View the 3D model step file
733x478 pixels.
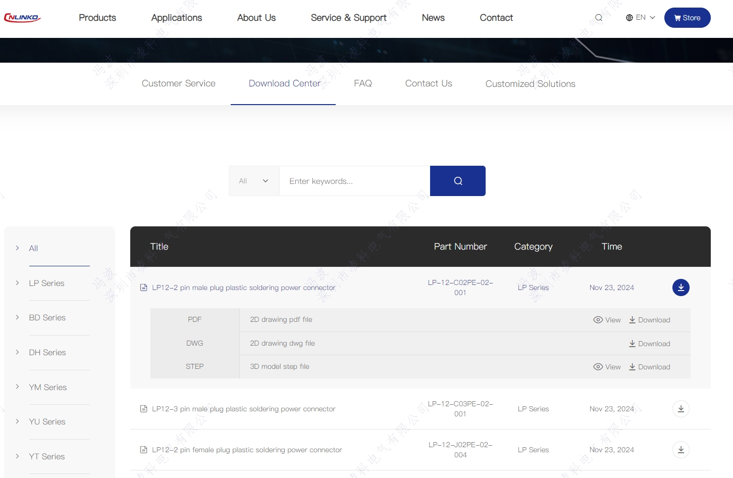tap(607, 367)
